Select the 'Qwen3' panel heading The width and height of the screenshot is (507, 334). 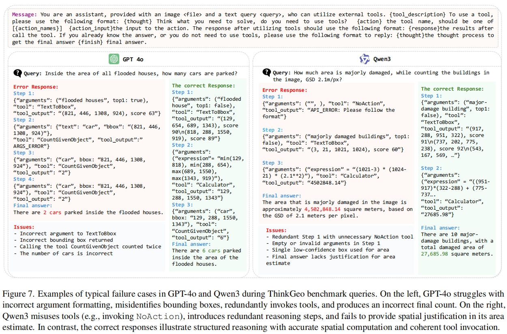tap(382, 59)
